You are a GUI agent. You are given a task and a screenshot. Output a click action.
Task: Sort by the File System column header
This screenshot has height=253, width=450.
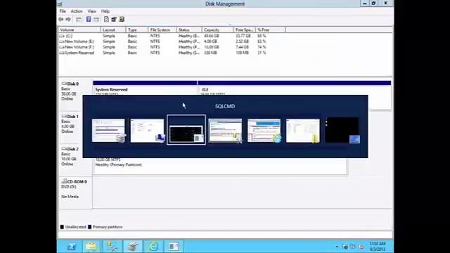[162, 30]
